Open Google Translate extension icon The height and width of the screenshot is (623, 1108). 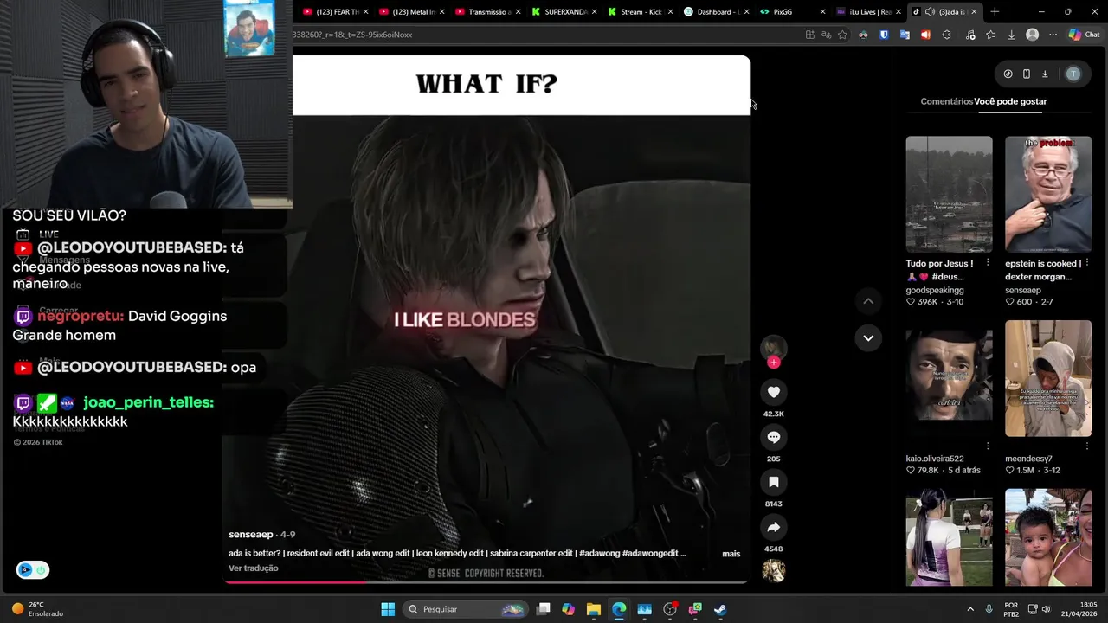(905, 35)
